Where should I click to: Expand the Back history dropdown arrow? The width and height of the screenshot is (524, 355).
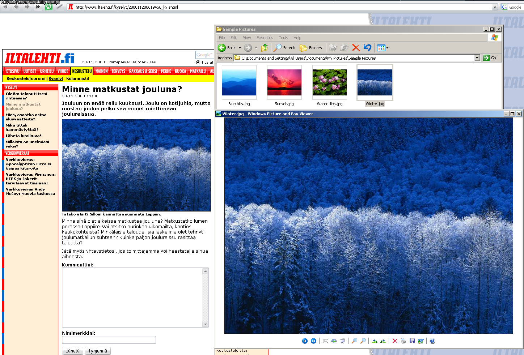[240, 48]
